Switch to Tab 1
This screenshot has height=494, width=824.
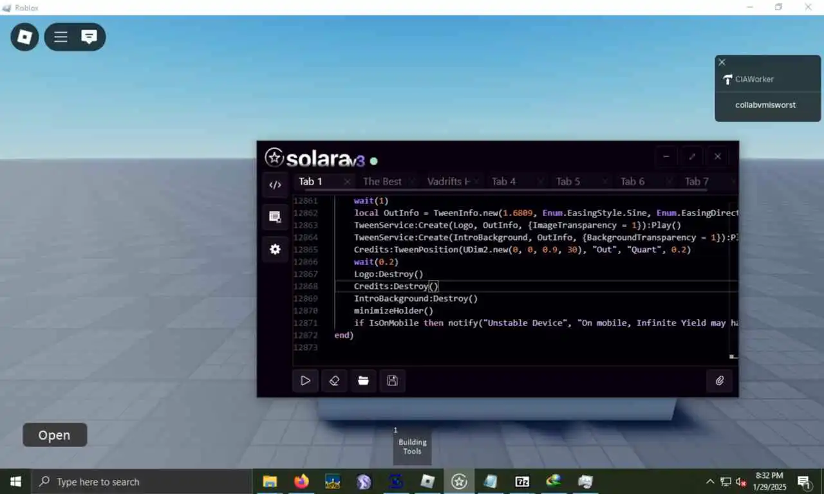(x=310, y=182)
